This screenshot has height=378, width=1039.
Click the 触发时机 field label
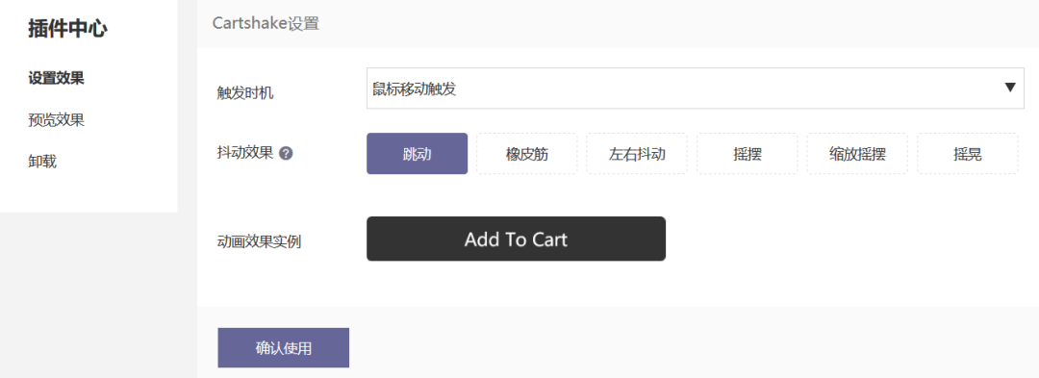coord(245,93)
